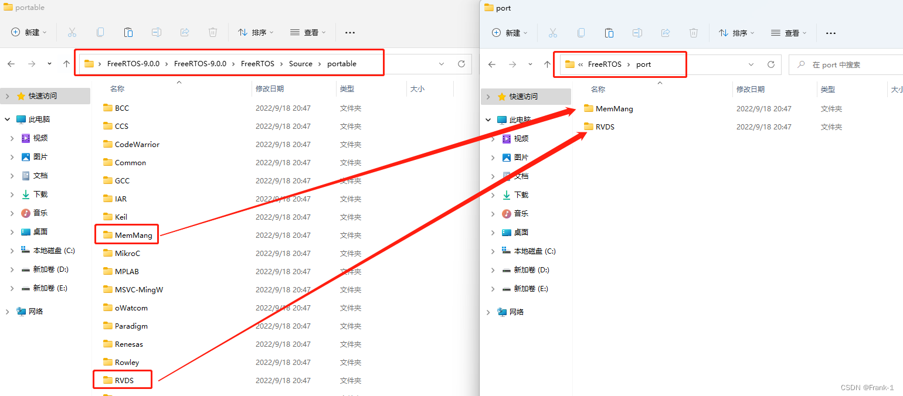
Task: Select 新加卷 (D:) in portable window sidebar
Action: tap(45, 269)
